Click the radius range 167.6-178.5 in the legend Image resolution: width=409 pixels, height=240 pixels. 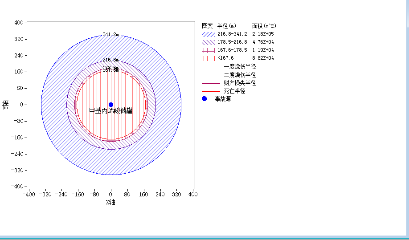pyautogui.click(x=232, y=50)
